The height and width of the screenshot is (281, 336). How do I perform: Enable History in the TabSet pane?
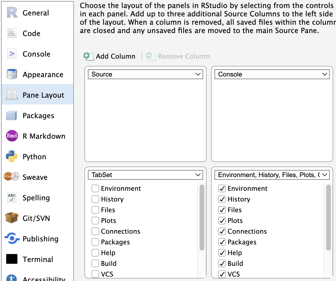[95, 199]
